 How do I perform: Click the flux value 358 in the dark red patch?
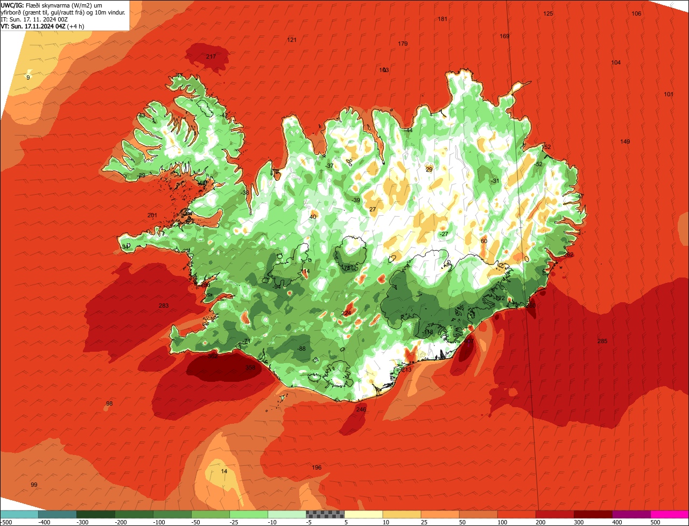pos(250,367)
